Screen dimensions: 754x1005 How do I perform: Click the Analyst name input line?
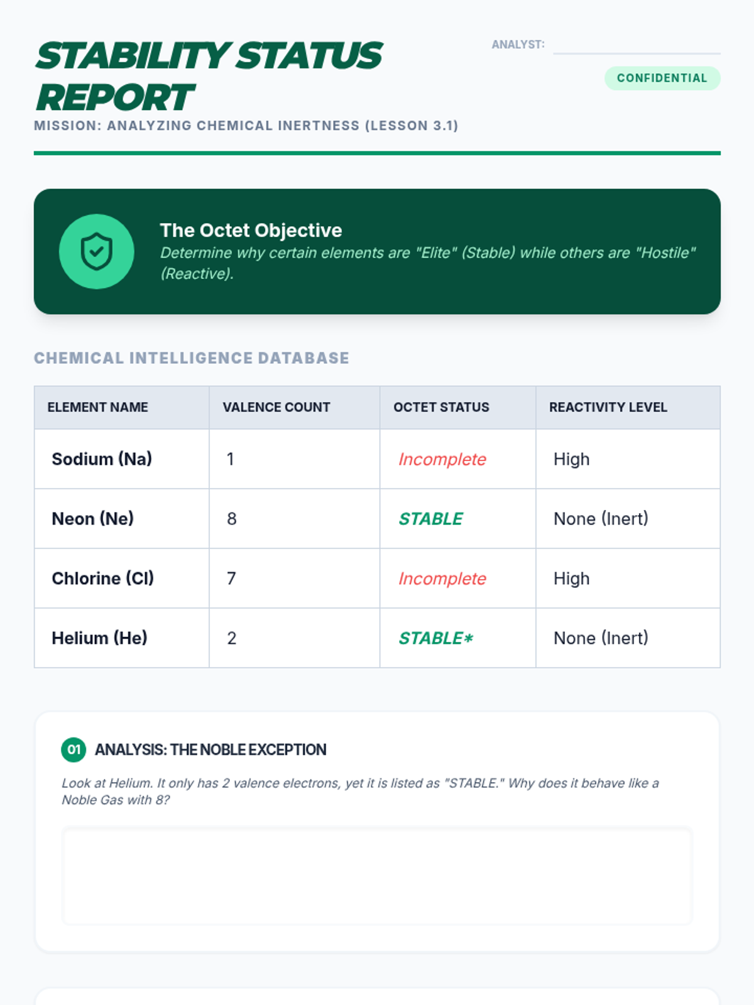(x=637, y=45)
